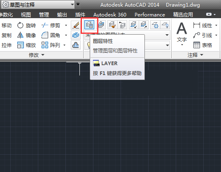Open the 草图与注释 workspace dropdown
The height and width of the screenshot is (172, 221).
[x=72, y=5]
